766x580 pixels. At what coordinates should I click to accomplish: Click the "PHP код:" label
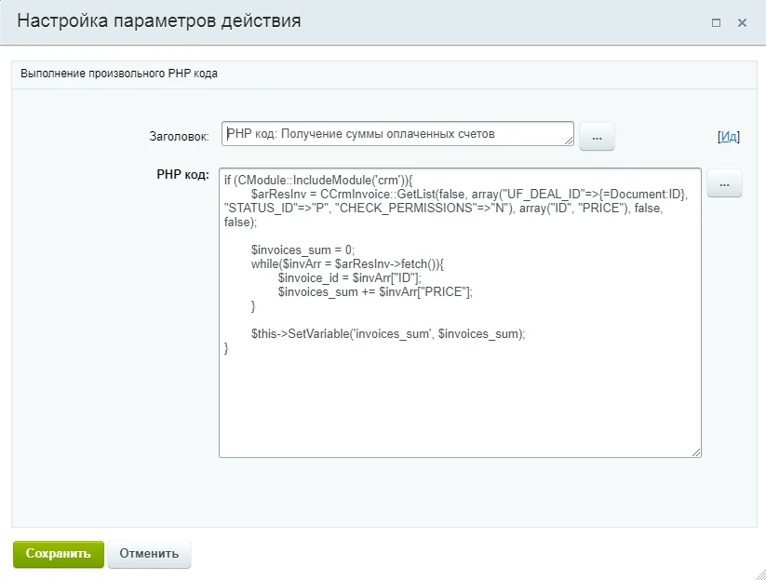pos(182,174)
